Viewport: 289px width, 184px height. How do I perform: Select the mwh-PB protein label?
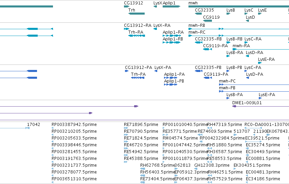pyautogui.click(x=227, y=88)
